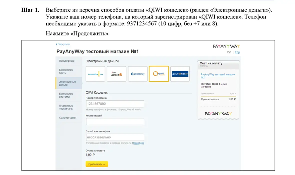
Task: Click the phone format hint text
Action: point(113,110)
